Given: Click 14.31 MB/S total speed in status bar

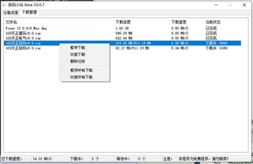Looking at the screenshot, I should point(42,159).
